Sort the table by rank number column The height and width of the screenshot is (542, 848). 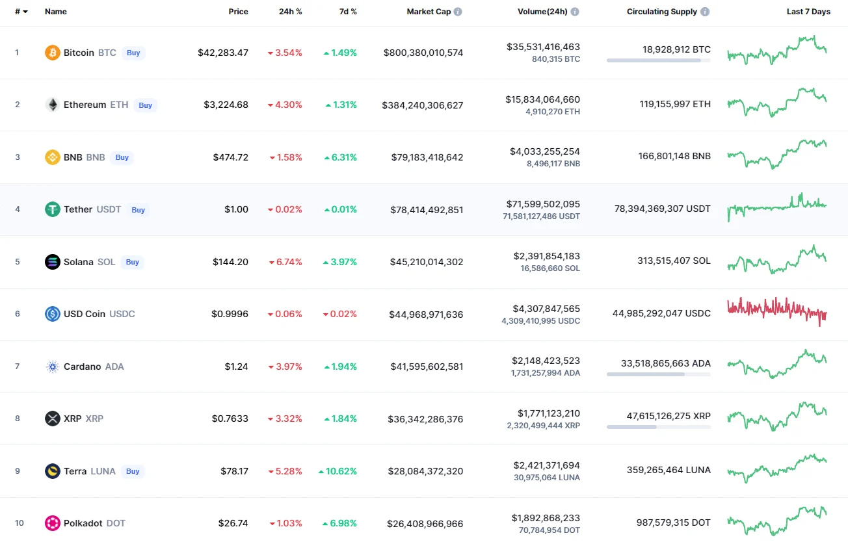(21, 12)
